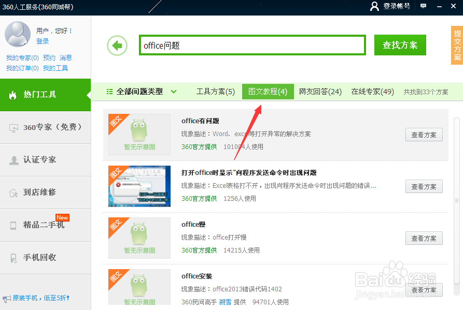Click the monitor icon beside 360专家(免费)
The image size is (463, 310).
(13, 128)
